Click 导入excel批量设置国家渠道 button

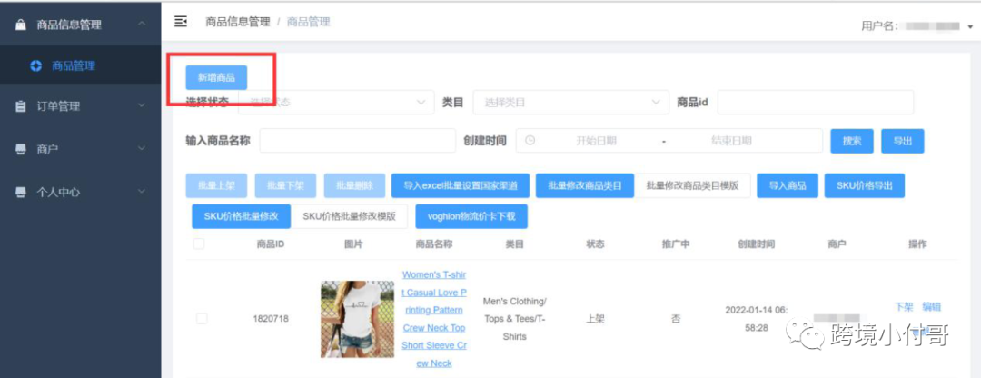[x=461, y=185]
